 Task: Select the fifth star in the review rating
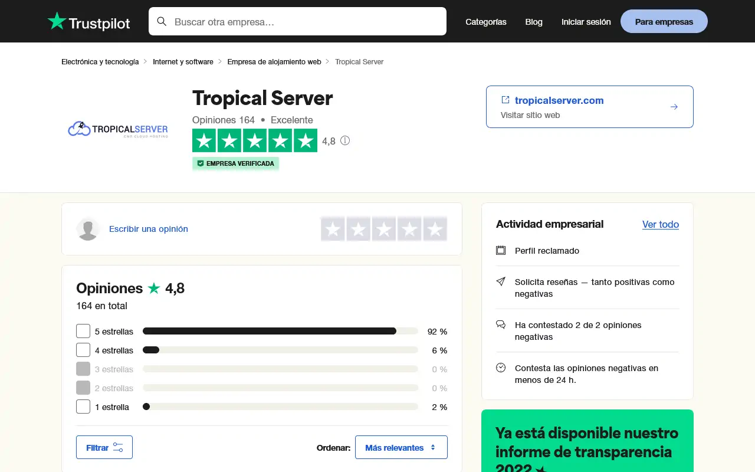(x=435, y=229)
